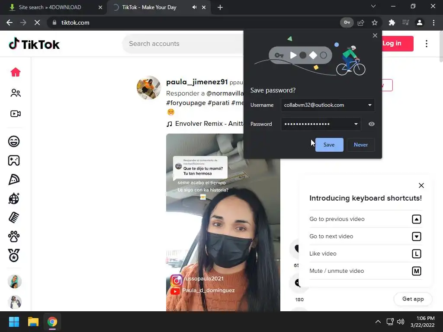The height and width of the screenshot is (332, 443).
Task: View site information via lock icon
Action: point(55,22)
